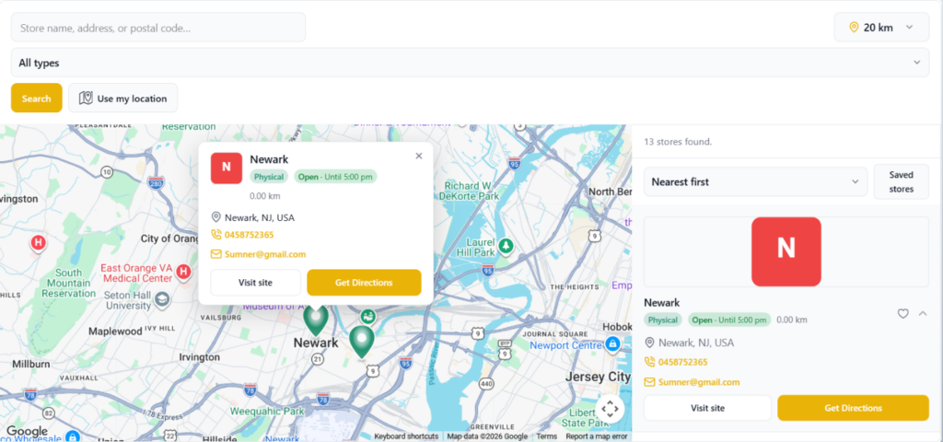943x442 pixels.
Task: Click the map camera controls button
Action: tap(610, 409)
